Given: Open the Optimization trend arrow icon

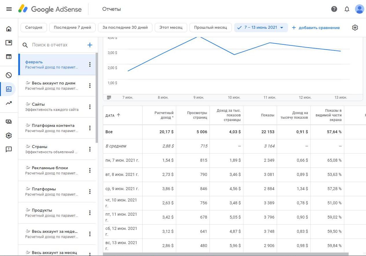Looking at the screenshot, I should point(9,103).
